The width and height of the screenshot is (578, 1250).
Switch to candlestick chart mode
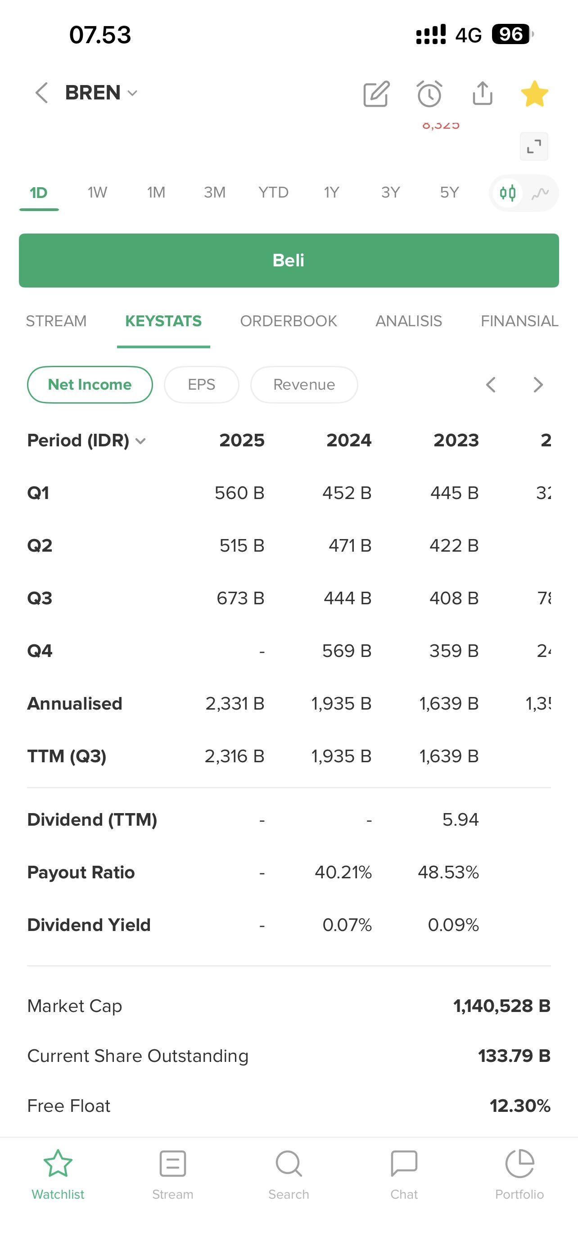pos(508,193)
